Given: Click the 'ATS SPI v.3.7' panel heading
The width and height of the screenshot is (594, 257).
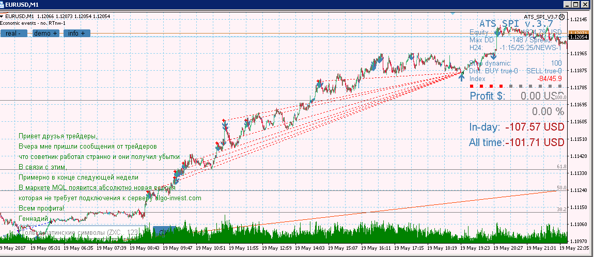Looking at the screenshot, I should tap(516, 24).
